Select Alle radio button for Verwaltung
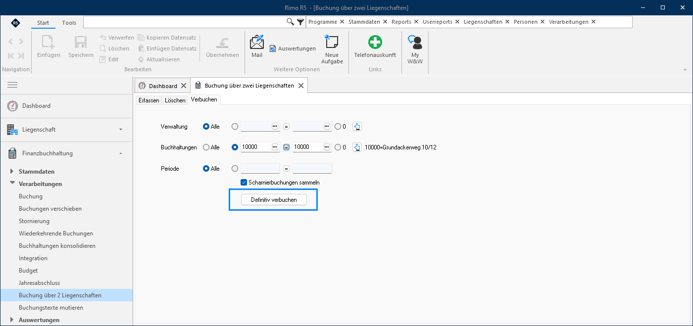This screenshot has height=326, width=693. (x=206, y=127)
